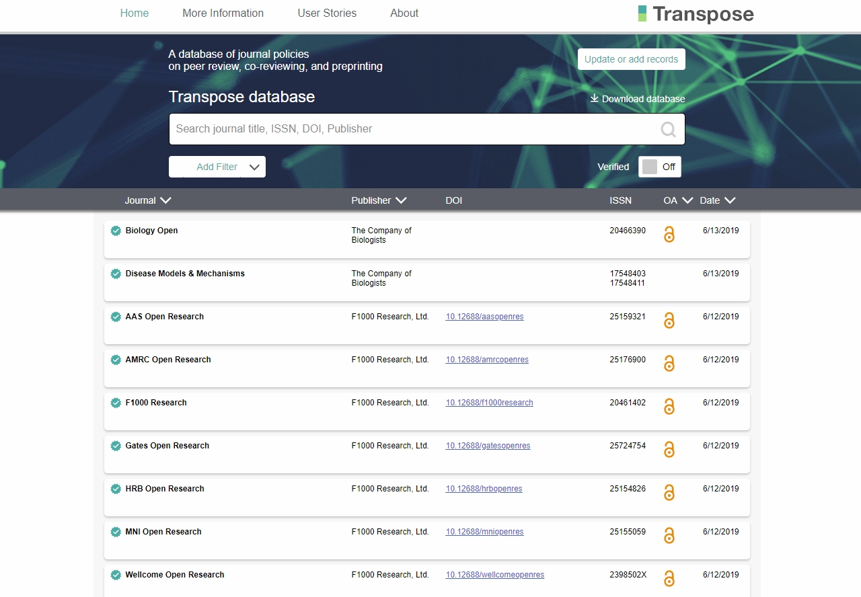Click publisher text in Disease Models & Mechanisms row
This screenshot has width=861, height=597.
(381, 278)
